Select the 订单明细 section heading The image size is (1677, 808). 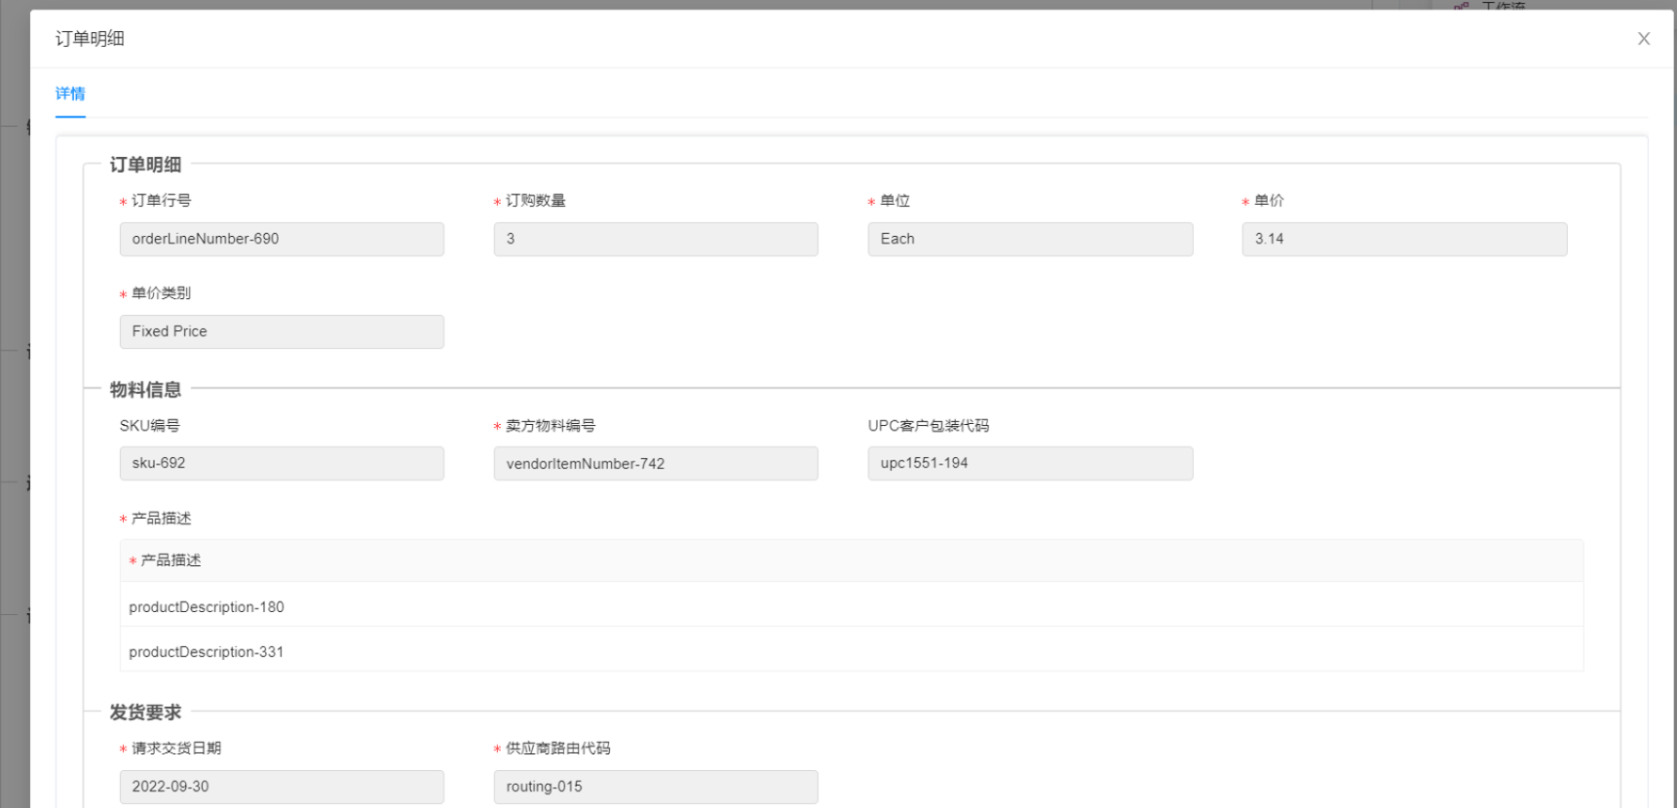145,165
